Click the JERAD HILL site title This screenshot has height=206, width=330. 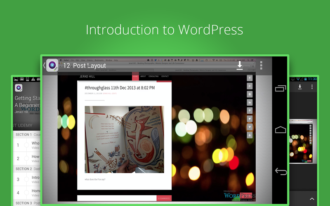click(x=87, y=77)
